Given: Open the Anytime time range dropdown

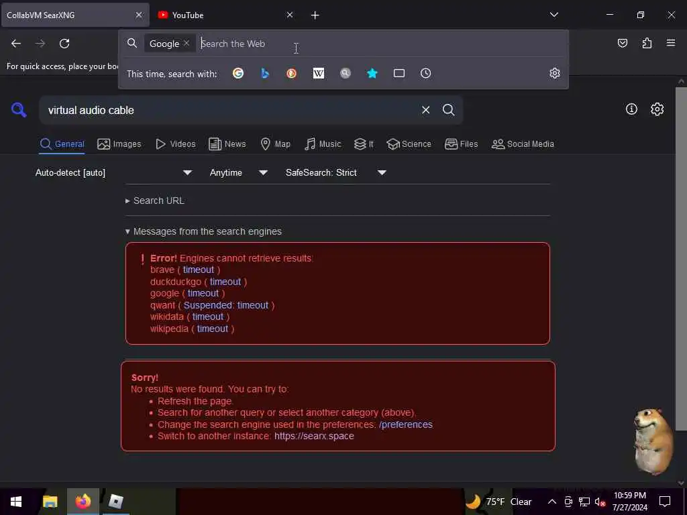Looking at the screenshot, I should (239, 172).
